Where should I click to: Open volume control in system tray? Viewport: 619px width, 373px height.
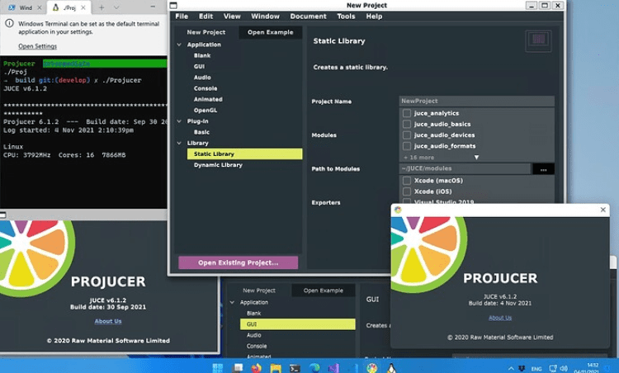coord(564,369)
